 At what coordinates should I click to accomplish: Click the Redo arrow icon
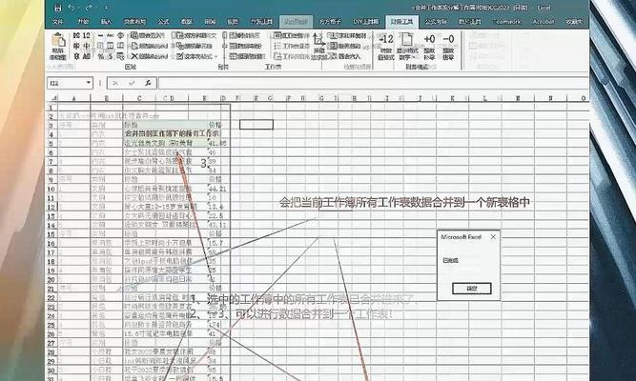coord(89,8)
